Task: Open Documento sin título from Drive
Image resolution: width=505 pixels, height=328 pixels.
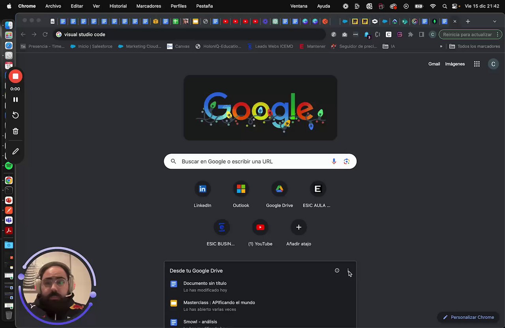Action: 260,287
